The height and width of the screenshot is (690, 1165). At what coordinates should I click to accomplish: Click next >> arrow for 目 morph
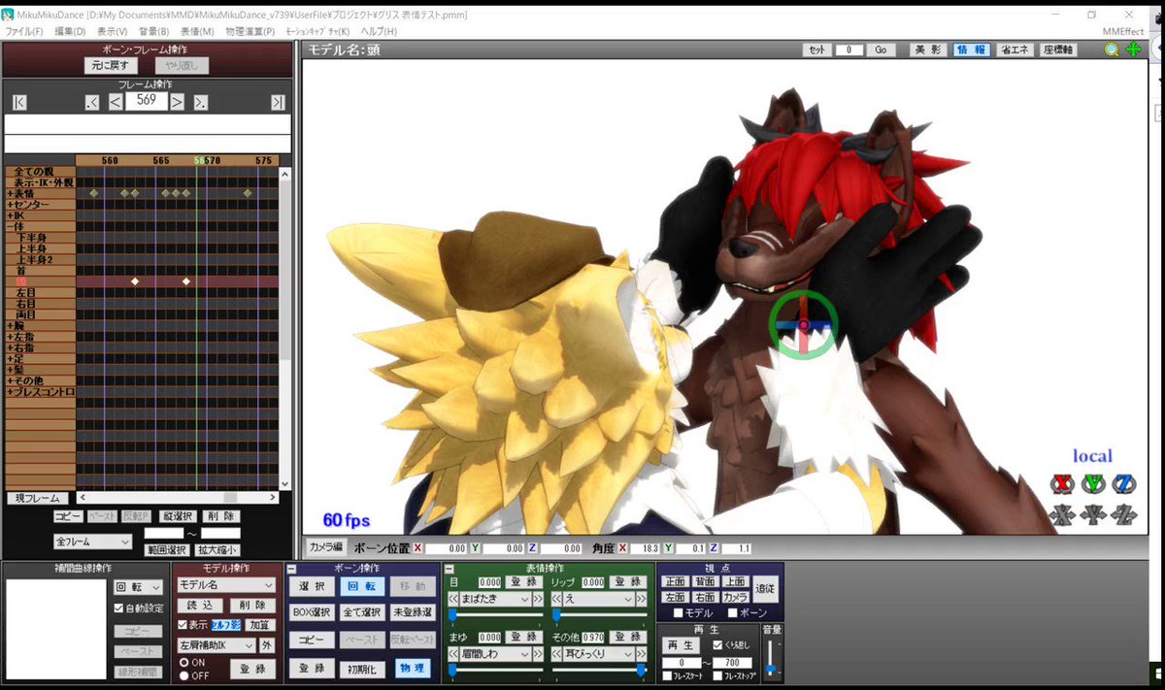pos(538,600)
